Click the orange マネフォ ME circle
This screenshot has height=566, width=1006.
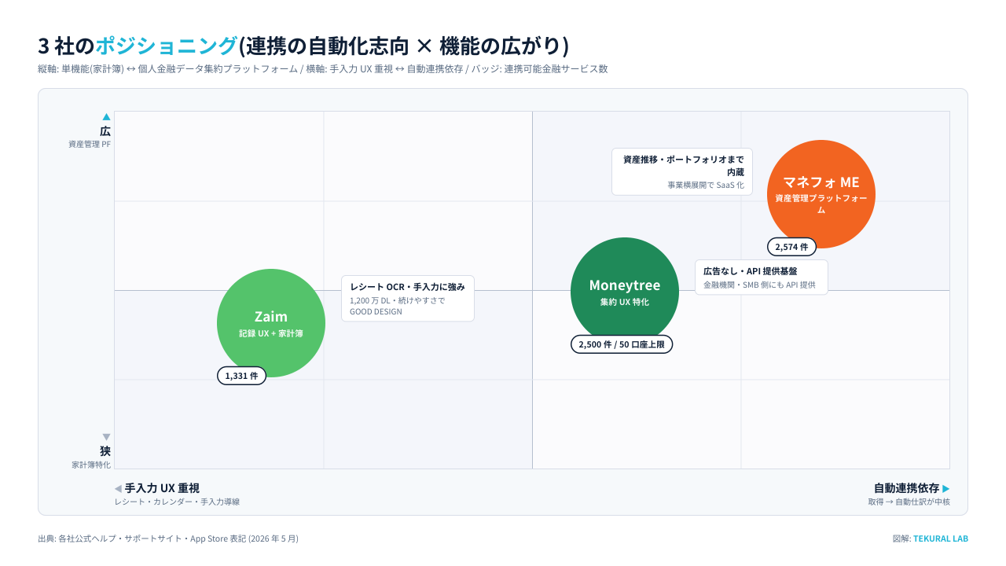tap(821, 194)
